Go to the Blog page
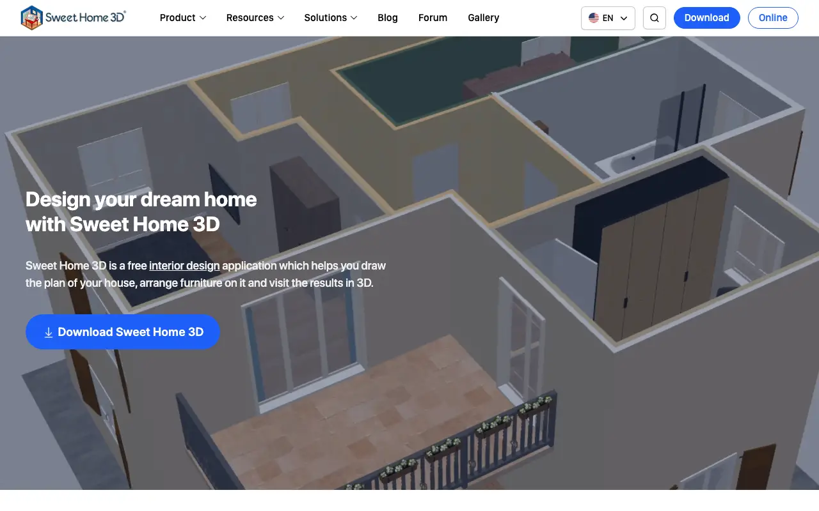 tap(388, 18)
